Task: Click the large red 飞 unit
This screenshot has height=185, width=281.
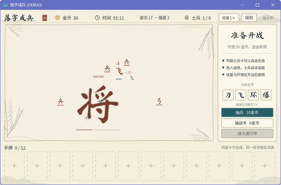Action: (119, 71)
